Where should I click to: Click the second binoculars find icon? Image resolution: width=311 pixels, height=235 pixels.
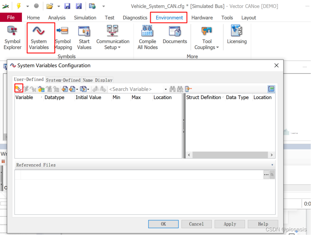[x=180, y=89]
